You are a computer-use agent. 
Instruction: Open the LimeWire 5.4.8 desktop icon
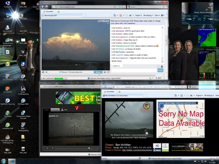(x=8, y=126)
